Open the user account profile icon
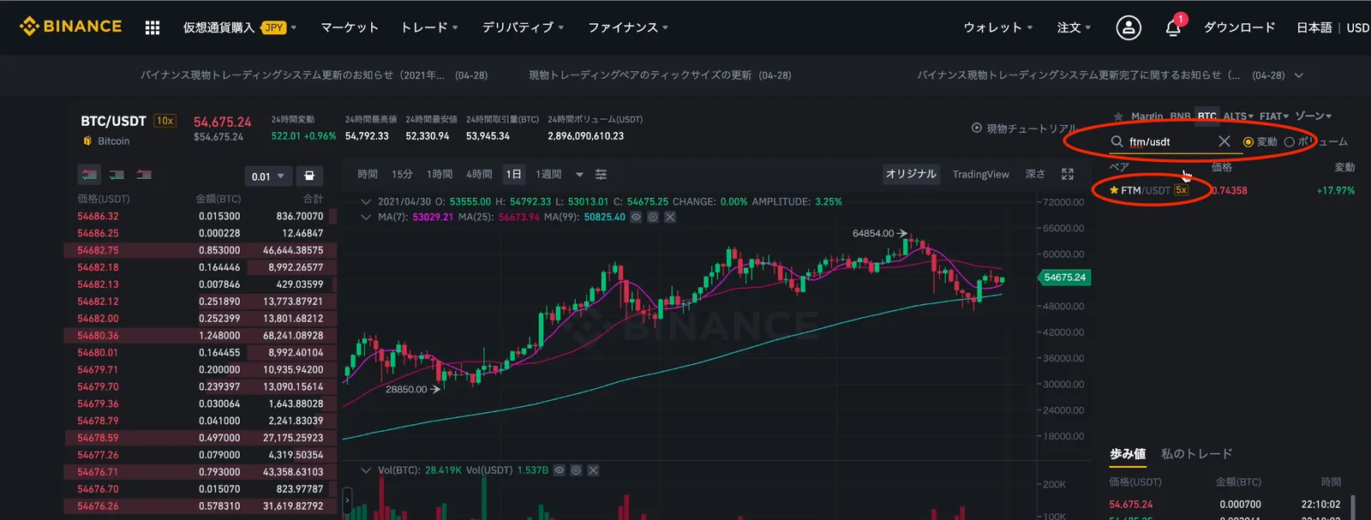The height and width of the screenshot is (520, 1371). pos(1129,27)
